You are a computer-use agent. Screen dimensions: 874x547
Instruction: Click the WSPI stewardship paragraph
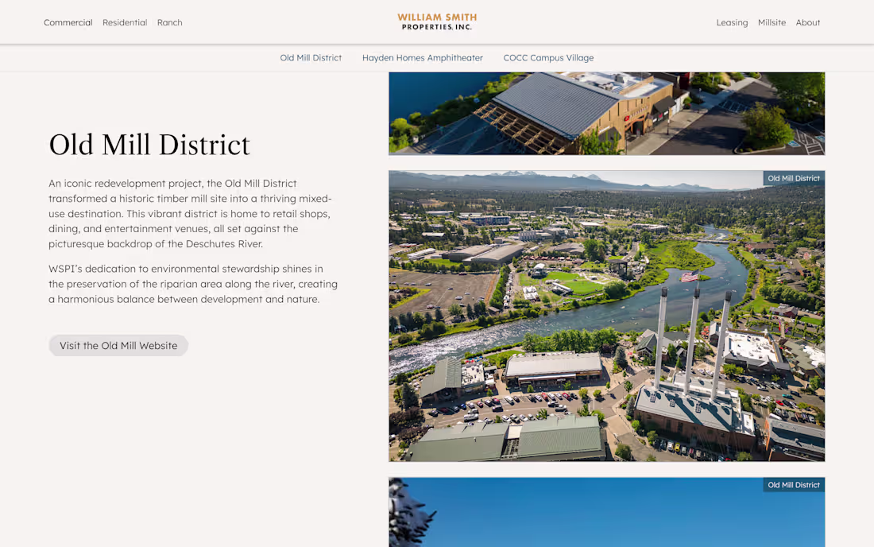pos(193,284)
